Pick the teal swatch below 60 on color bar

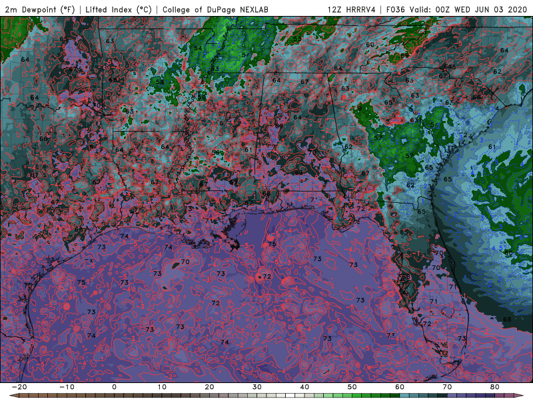[404, 396]
